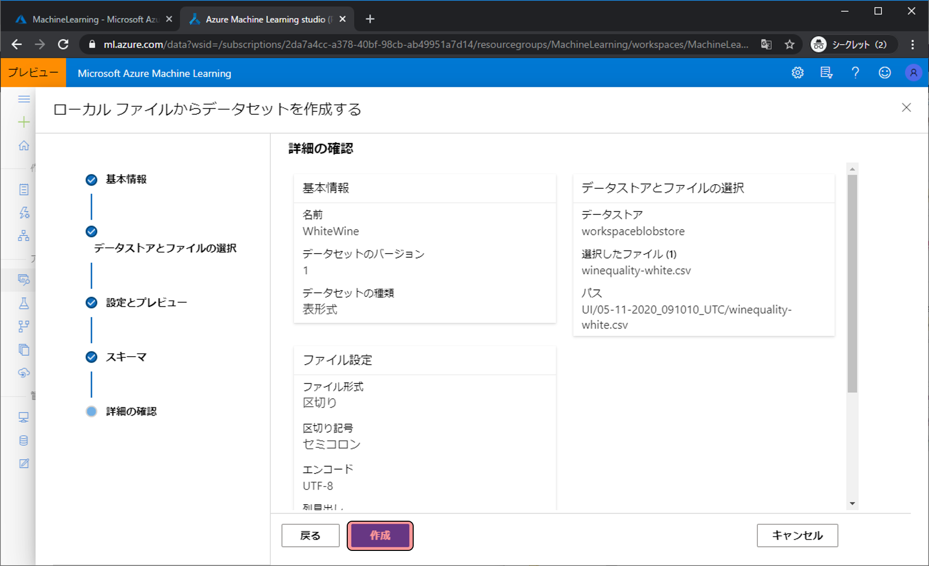The height and width of the screenshot is (566, 929).
Task: Open Experiments flask icon in sidebar
Action: [24, 303]
